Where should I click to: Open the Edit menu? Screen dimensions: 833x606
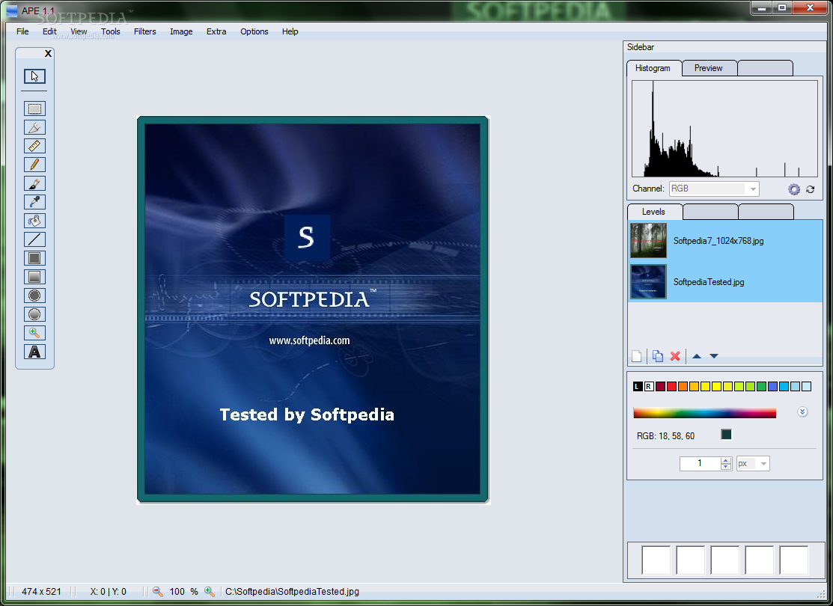49,31
